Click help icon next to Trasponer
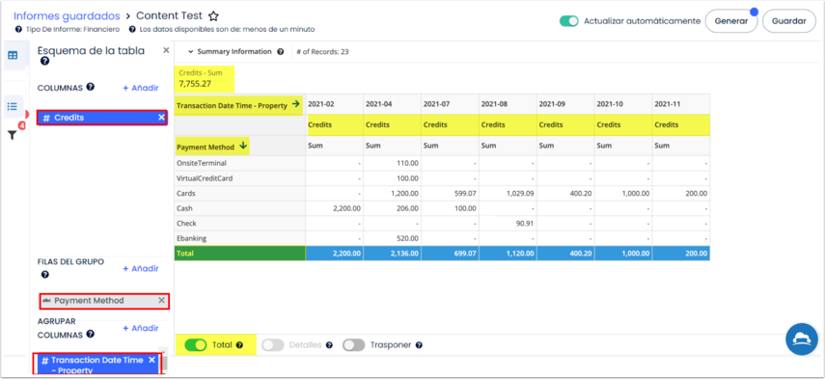 pyautogui.click(x=419, y=345)
